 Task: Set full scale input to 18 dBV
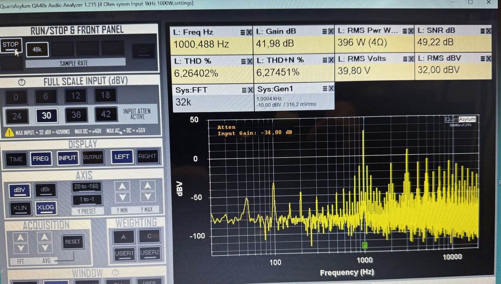pos(105,95)
